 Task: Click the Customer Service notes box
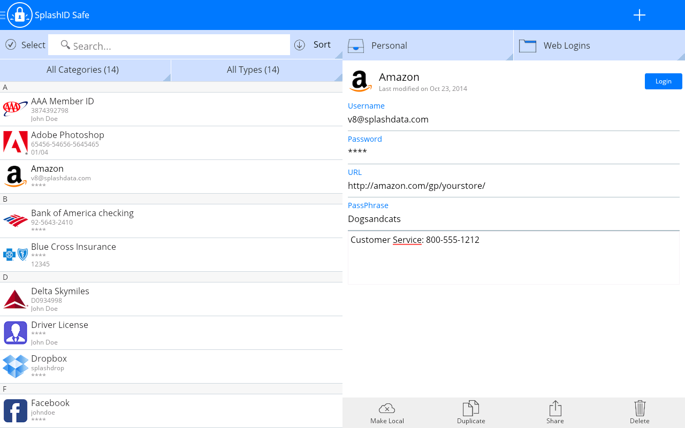click(x=514, y=257)
